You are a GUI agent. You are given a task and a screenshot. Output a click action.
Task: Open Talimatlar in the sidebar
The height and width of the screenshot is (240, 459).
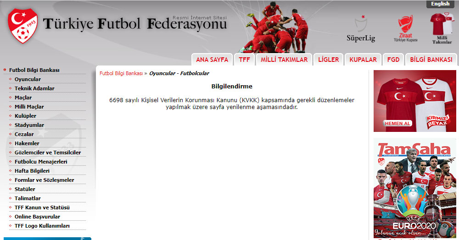(x=28, y=198)
